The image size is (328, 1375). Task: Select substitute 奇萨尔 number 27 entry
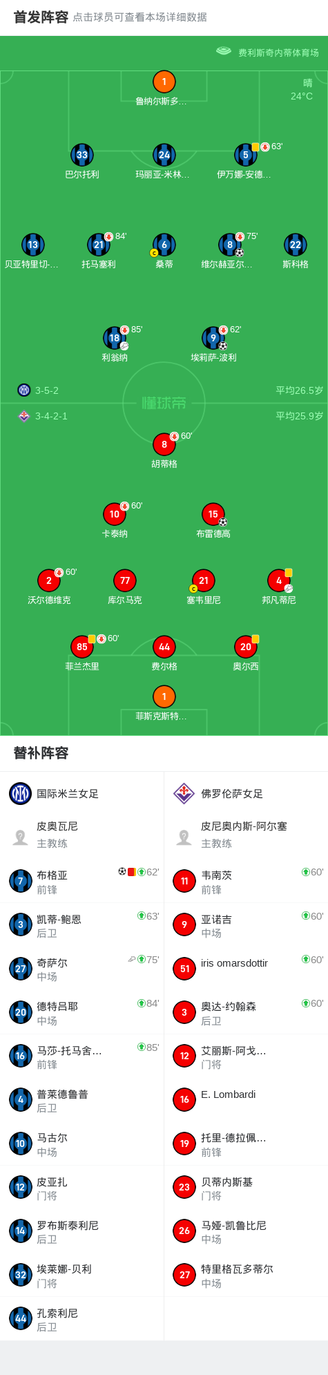(82, 969)
